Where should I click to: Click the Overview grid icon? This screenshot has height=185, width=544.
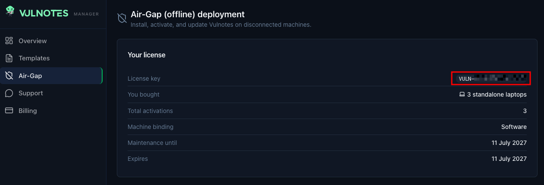9,41
